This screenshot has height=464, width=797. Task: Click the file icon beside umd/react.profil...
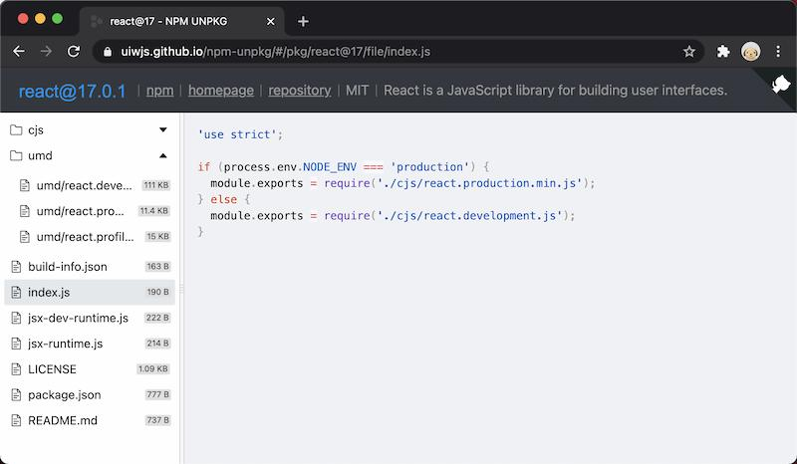click(24, 236)
